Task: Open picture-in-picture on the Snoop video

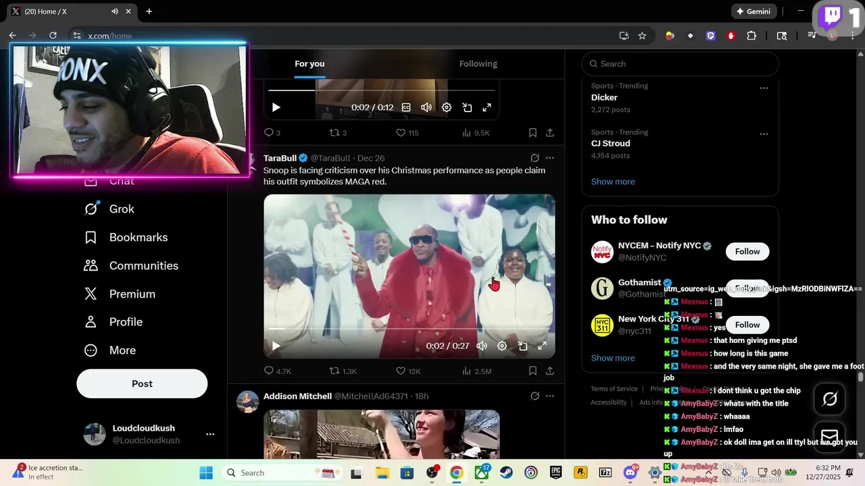Action: point(522,346)
